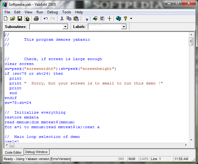Screen dimensions: 198x164
Task: Click the console window 'C' icon
Action: [102, 19]
